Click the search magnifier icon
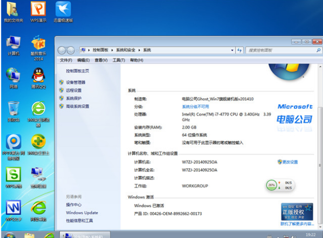 pos(318,50)
